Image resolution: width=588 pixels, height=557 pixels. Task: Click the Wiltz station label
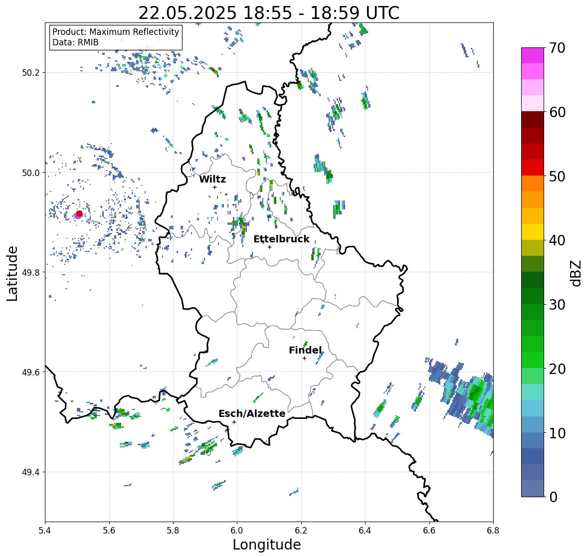[212, 179]
